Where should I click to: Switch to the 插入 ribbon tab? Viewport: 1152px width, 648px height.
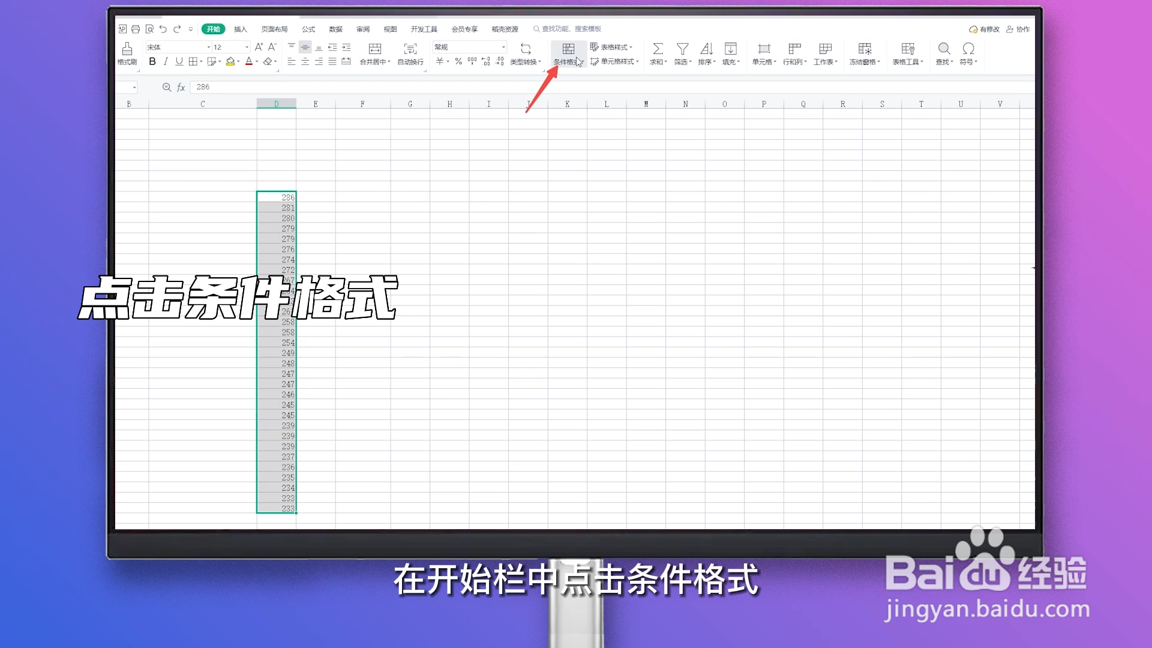pyautogui.click(x=239, y=29)
